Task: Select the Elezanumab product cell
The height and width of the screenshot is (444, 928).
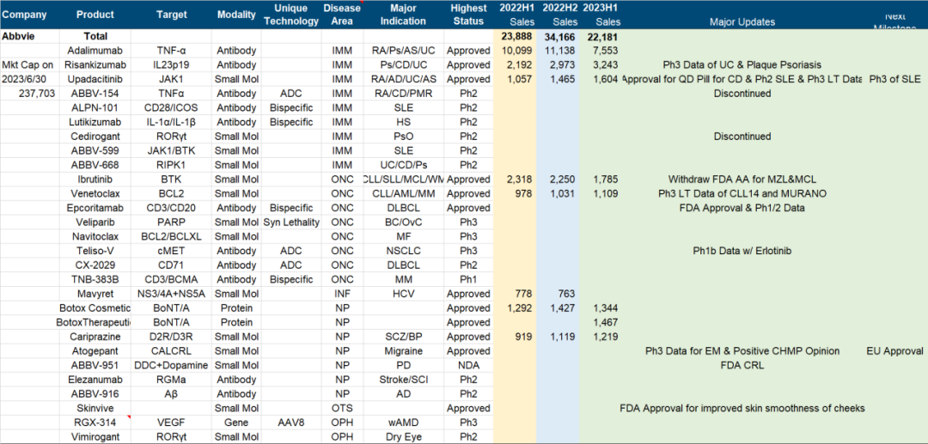Action: (95, 379)
